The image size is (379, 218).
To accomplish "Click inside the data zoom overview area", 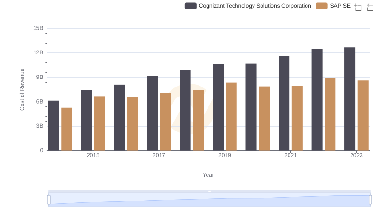I will (x=209, y=200).
